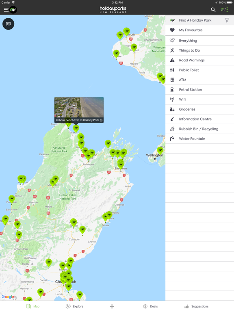Tap the My Favourites heart icon
234x312 pixels.
click(172, 30)
